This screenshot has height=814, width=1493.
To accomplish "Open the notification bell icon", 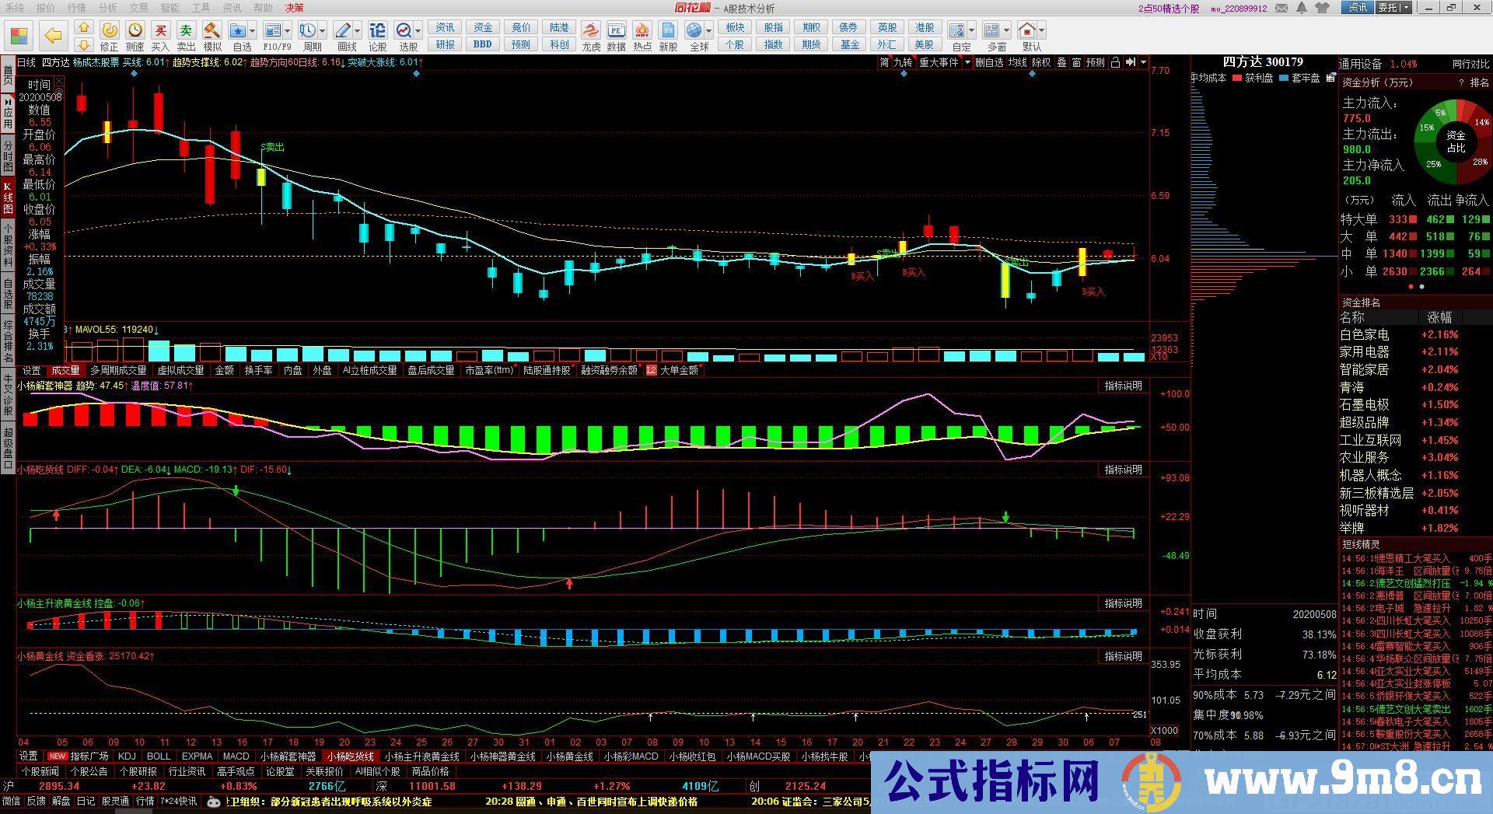I will click(1302, 8).
